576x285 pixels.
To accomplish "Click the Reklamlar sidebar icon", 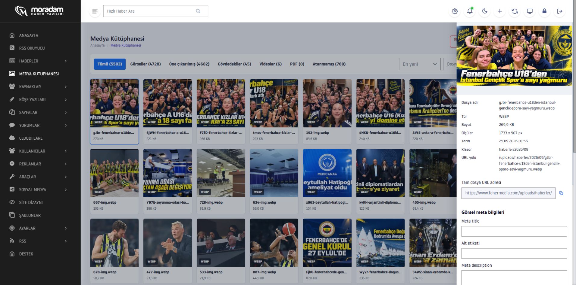I will pyautogui.click(x=12, y=164).
